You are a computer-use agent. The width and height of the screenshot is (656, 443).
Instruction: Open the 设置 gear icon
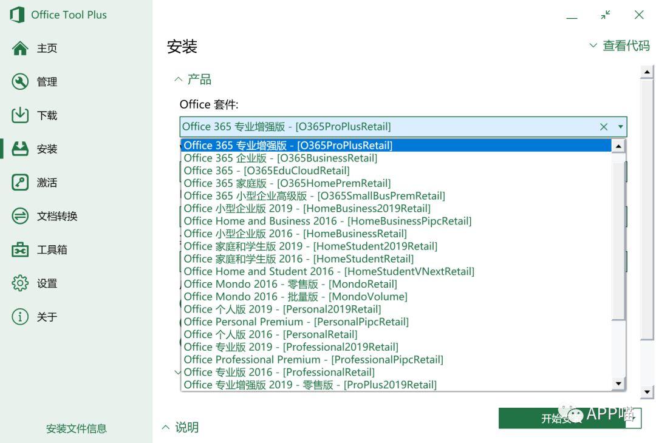coord(20,283)
